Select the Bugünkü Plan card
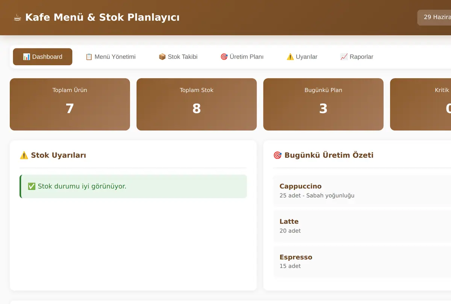Viewport: 451px width, 304px height. pyautogui.click(x=323, y=104)
